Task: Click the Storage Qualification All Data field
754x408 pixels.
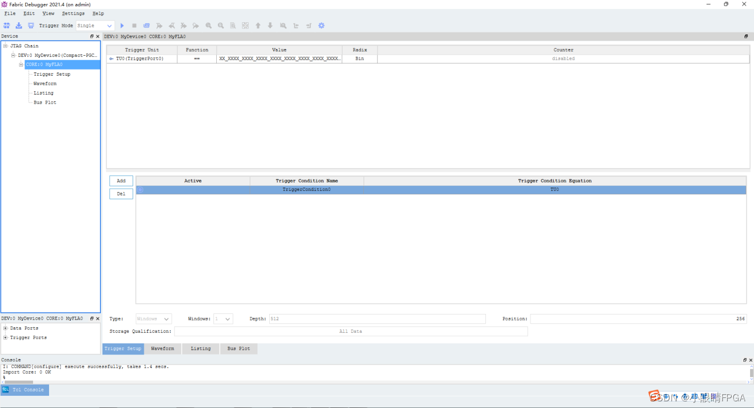Action: (x=351, y=331)
